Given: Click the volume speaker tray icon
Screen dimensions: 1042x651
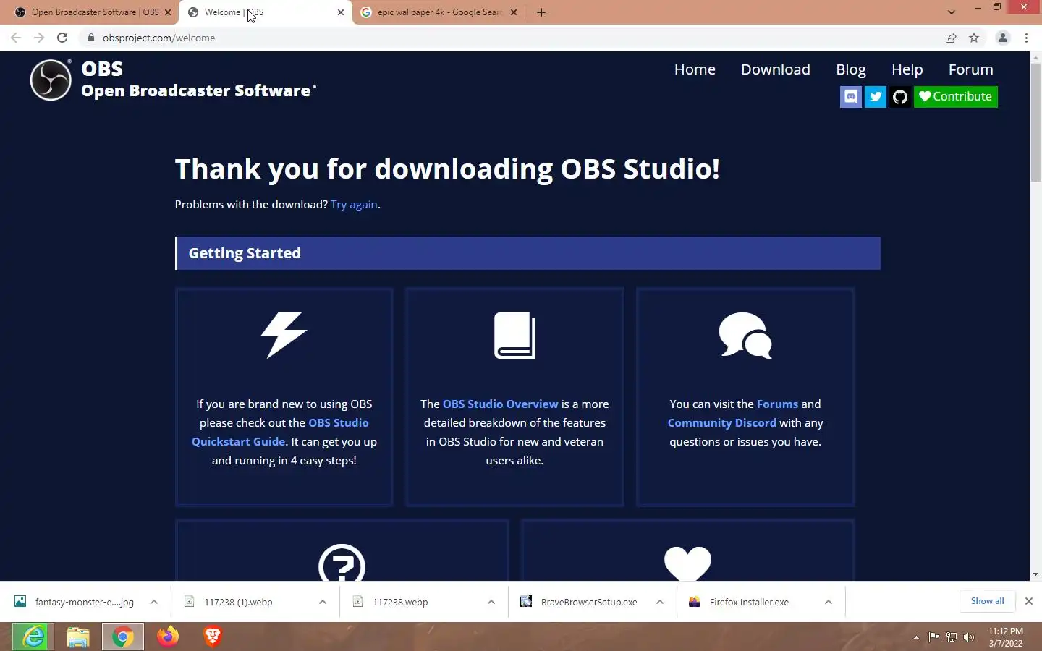Looking at the screenshot, I should 969,637.
